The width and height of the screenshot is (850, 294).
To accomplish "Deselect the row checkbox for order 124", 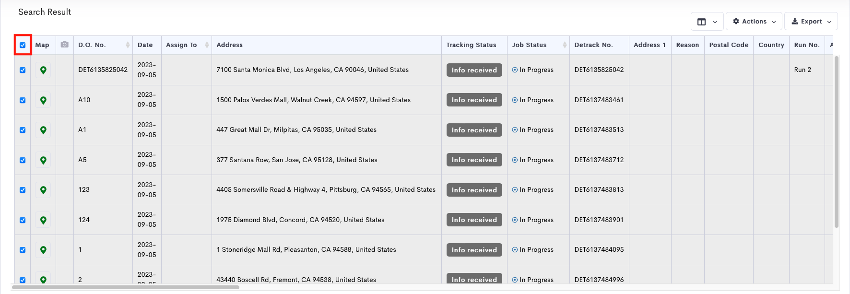I will (x=23, y=220).
